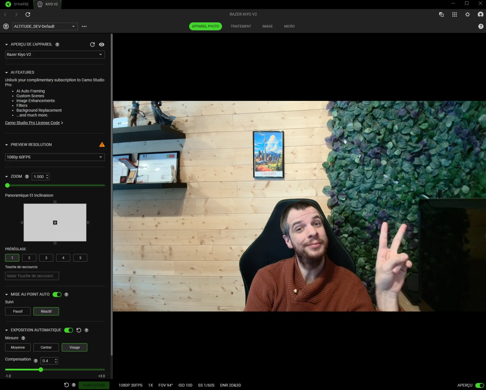
Task: Open the ALTITUDE_DEV-Default profile dropdown
Action: click(45, 26)
